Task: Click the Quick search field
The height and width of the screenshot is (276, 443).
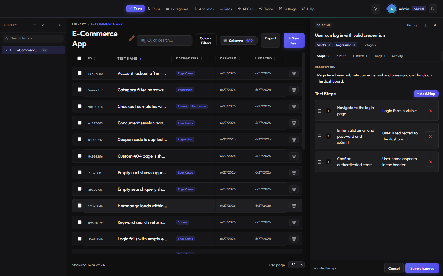Action: pyautogui.click(x=165, y=40)
